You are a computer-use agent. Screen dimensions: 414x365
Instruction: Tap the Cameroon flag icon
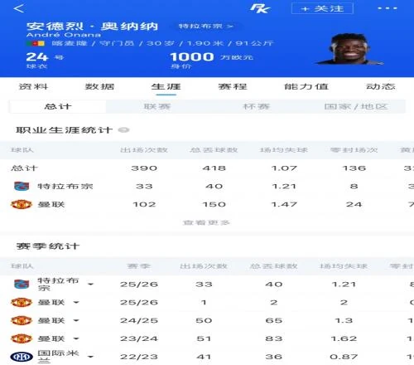[36, 43]
